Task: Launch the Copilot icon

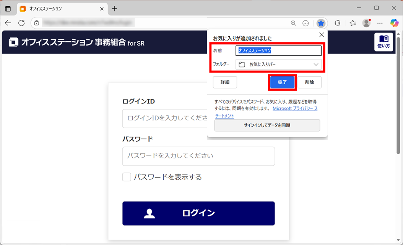Action: tap(394, 23)
